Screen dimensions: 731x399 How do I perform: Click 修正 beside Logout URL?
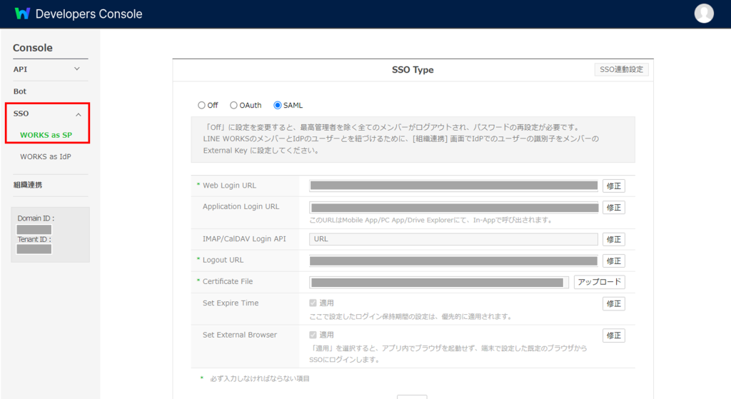click(x=613, y=261)
